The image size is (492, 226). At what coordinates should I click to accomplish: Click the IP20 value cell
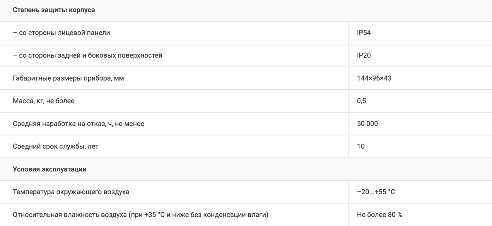click(364, 55)
